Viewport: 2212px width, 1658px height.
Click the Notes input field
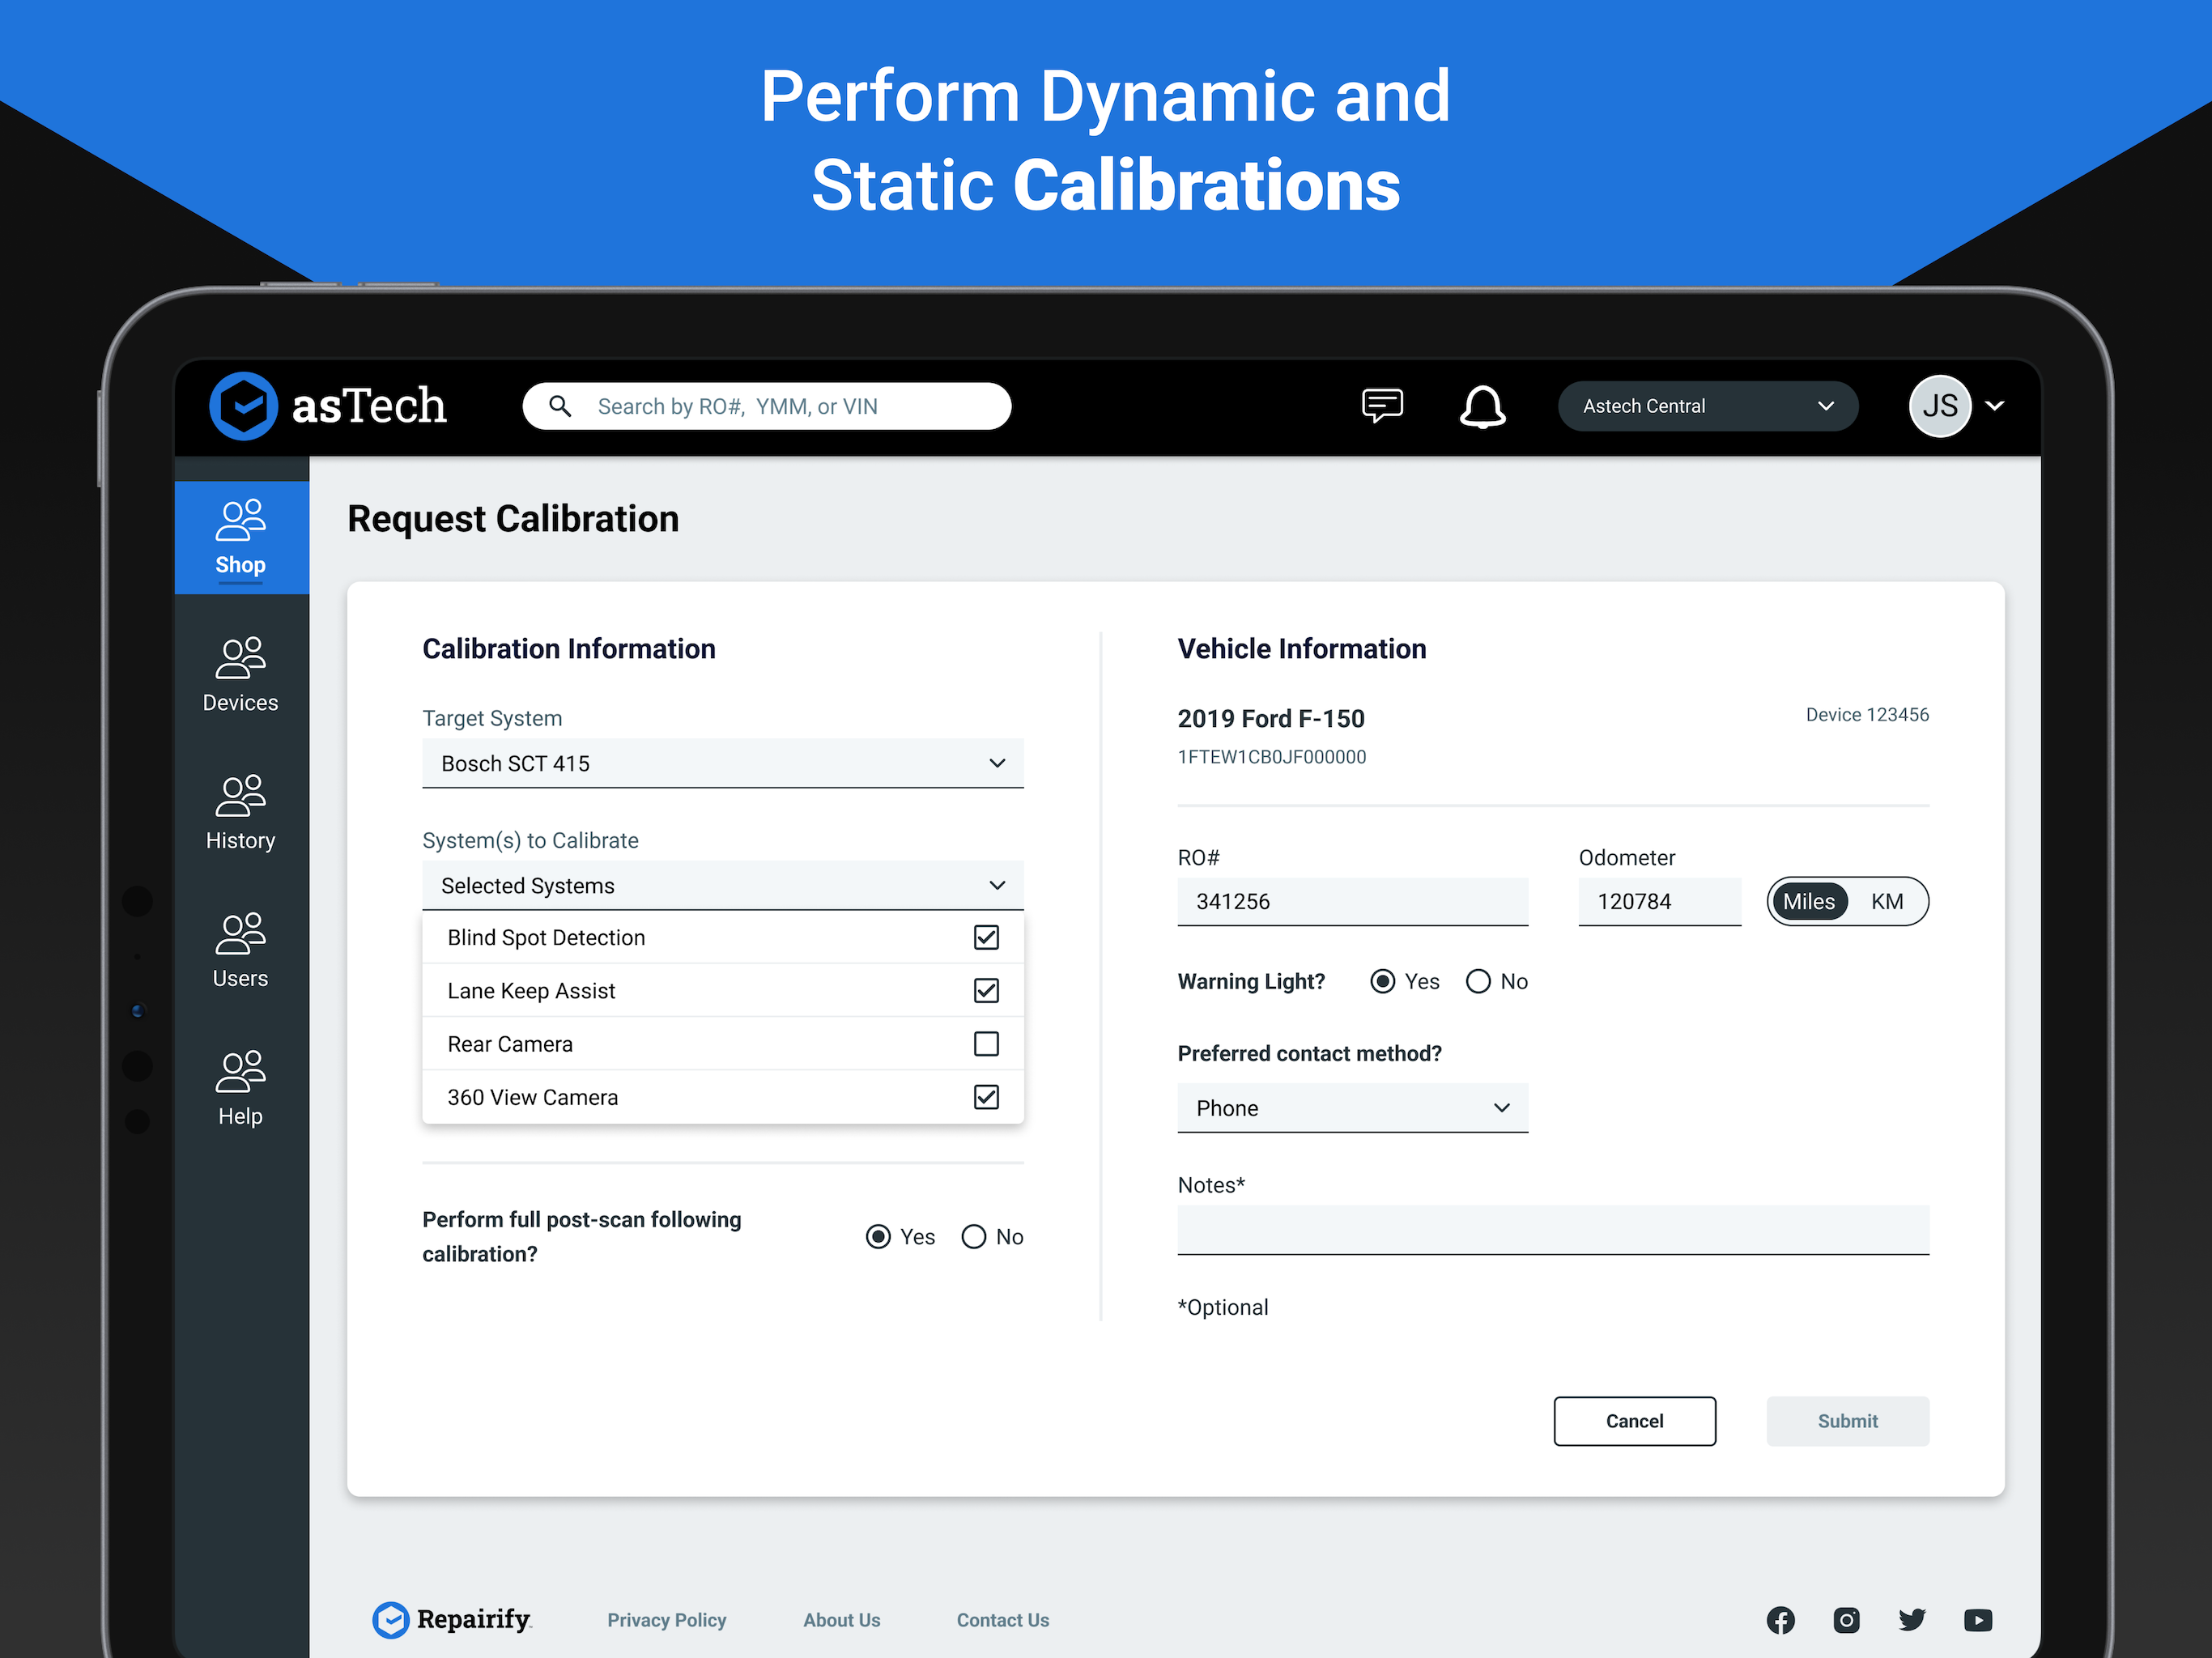click(x=1553, y=1230)
